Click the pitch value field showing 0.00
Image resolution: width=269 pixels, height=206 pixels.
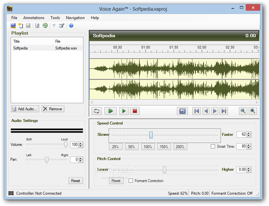242,169
